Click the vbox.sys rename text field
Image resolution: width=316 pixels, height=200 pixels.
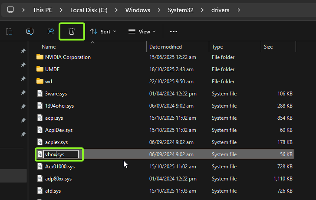tap(61, 154)
